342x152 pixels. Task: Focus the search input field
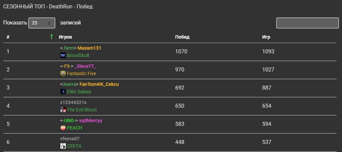pos(307,23)
